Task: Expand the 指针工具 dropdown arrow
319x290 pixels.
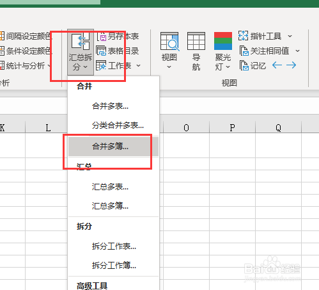Action: pyautogui.click(x=290, y=36)
